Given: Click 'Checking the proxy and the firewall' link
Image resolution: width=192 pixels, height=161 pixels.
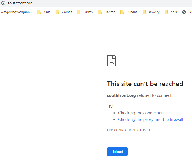Looking at the screenshot, I should pos(150,120).
